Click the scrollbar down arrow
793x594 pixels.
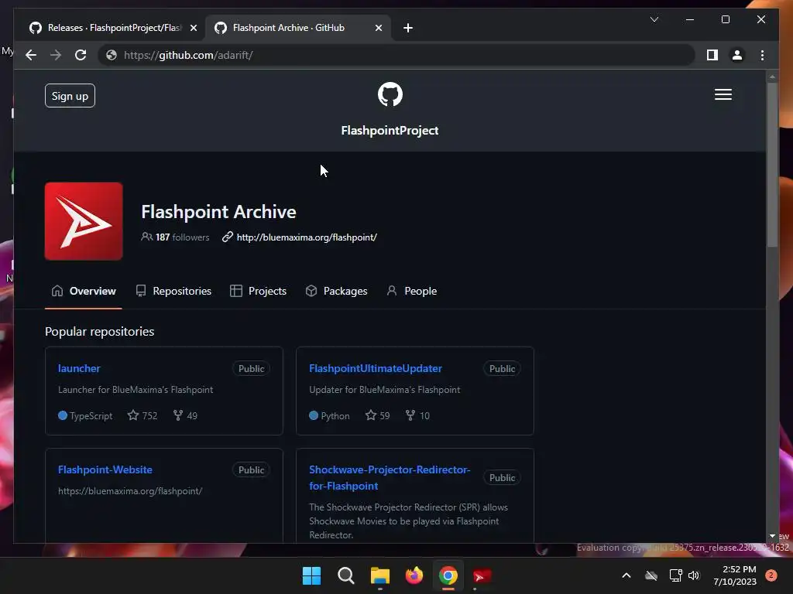pyautogui.click(x=772, y=536)
